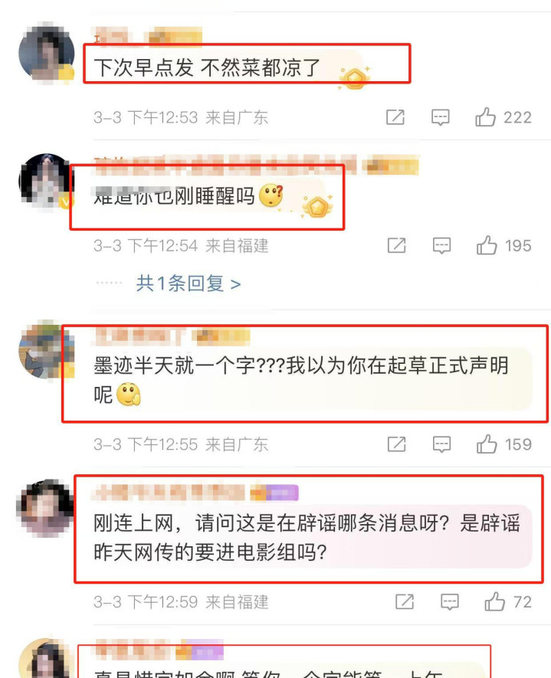Tap the comment about 辟谣哪条消息

coord(307,538)
